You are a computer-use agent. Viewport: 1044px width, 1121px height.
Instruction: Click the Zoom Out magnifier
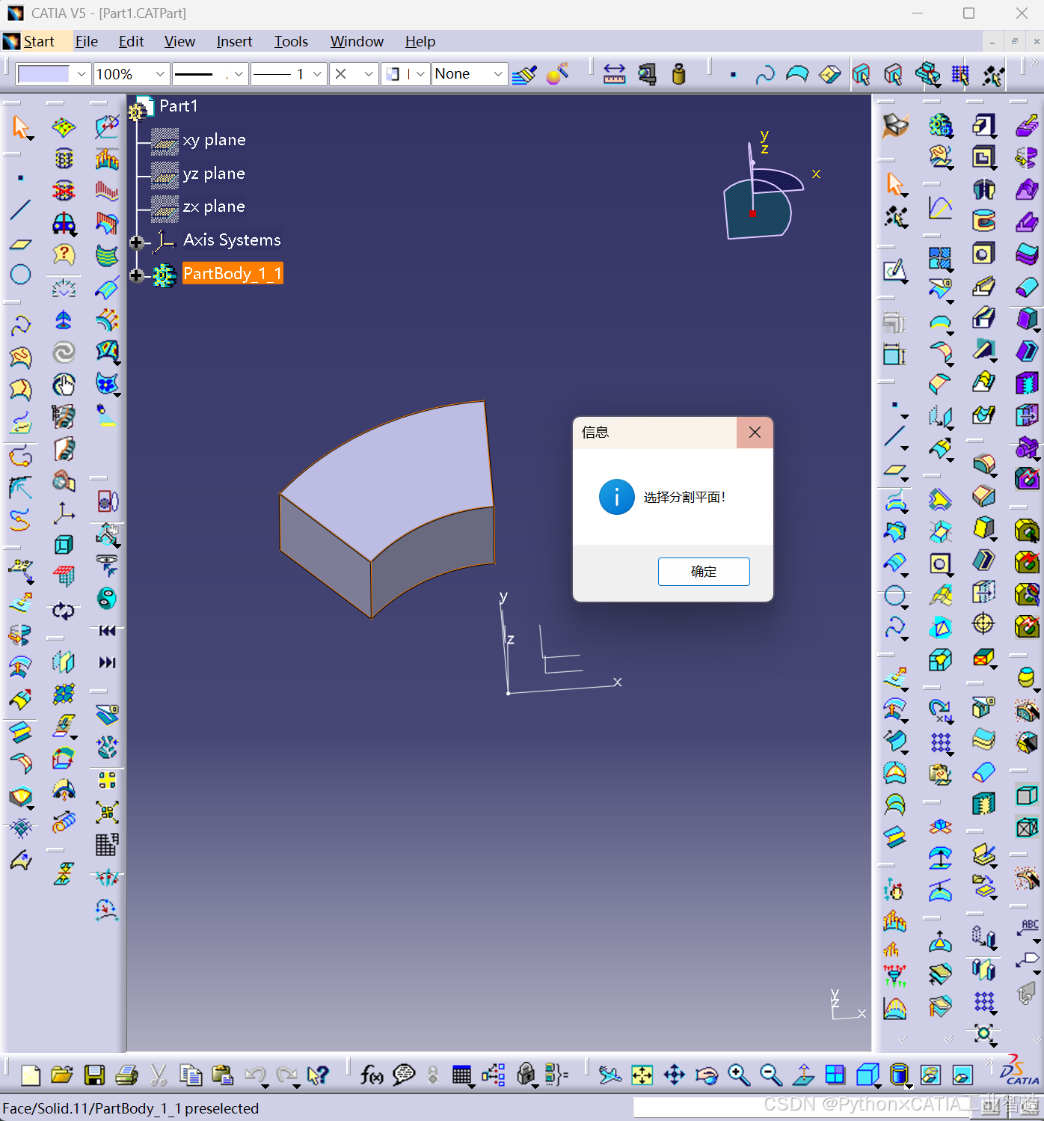[x=771, y=1075]
